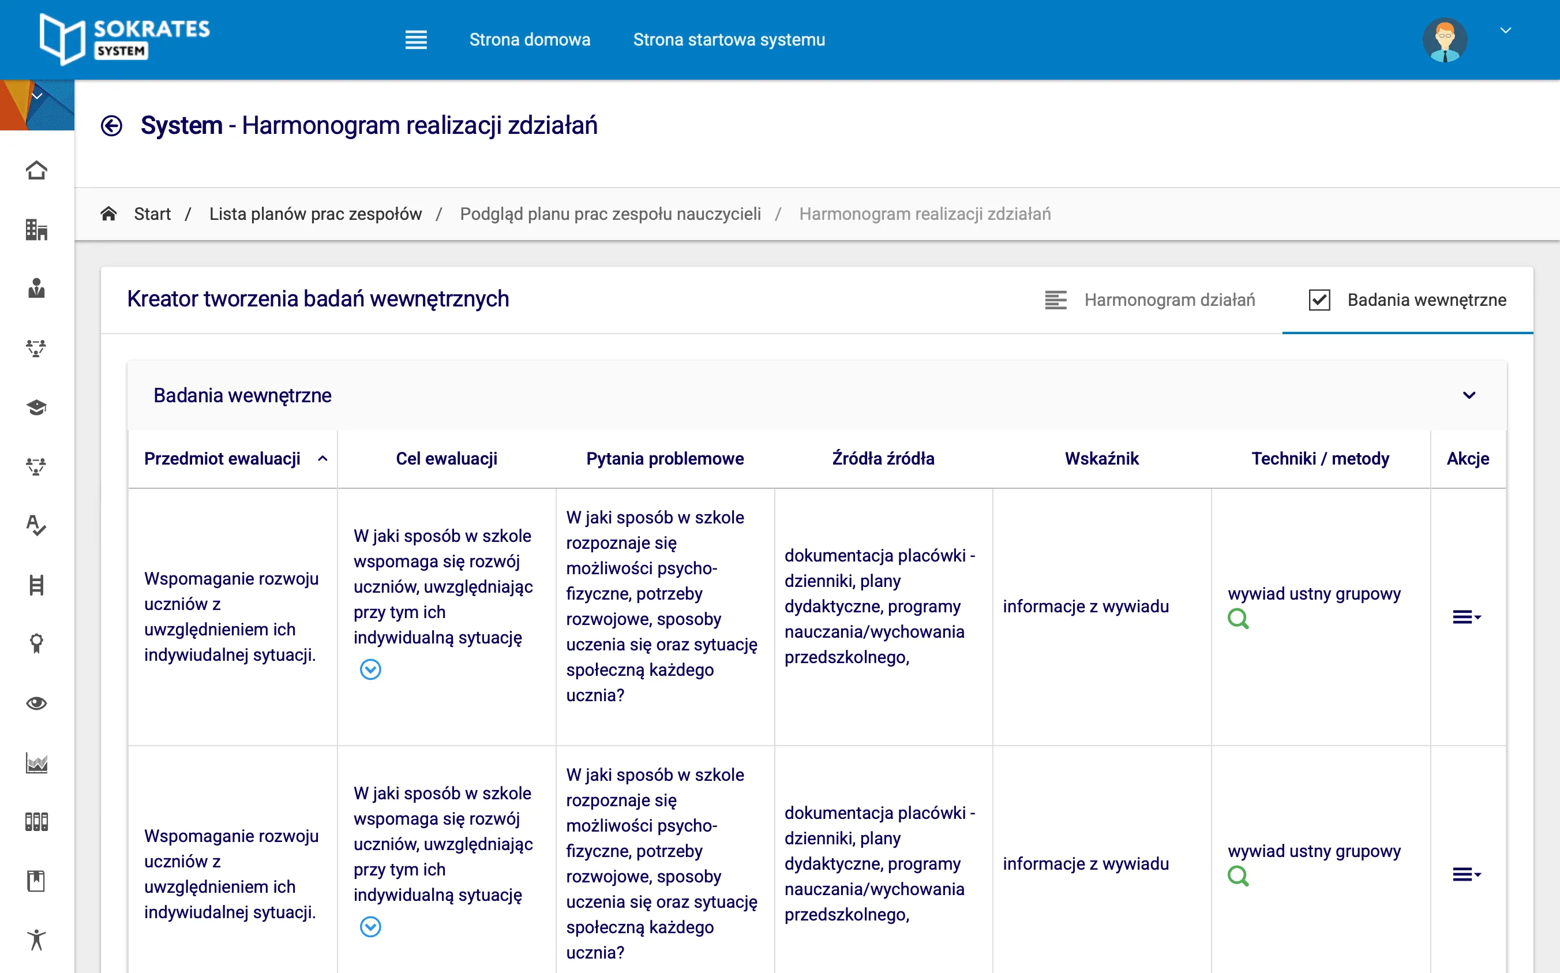Switch to Harmonogram działań tab
This screenshot has height=973, width=1560.
[x=1150, y=300]
